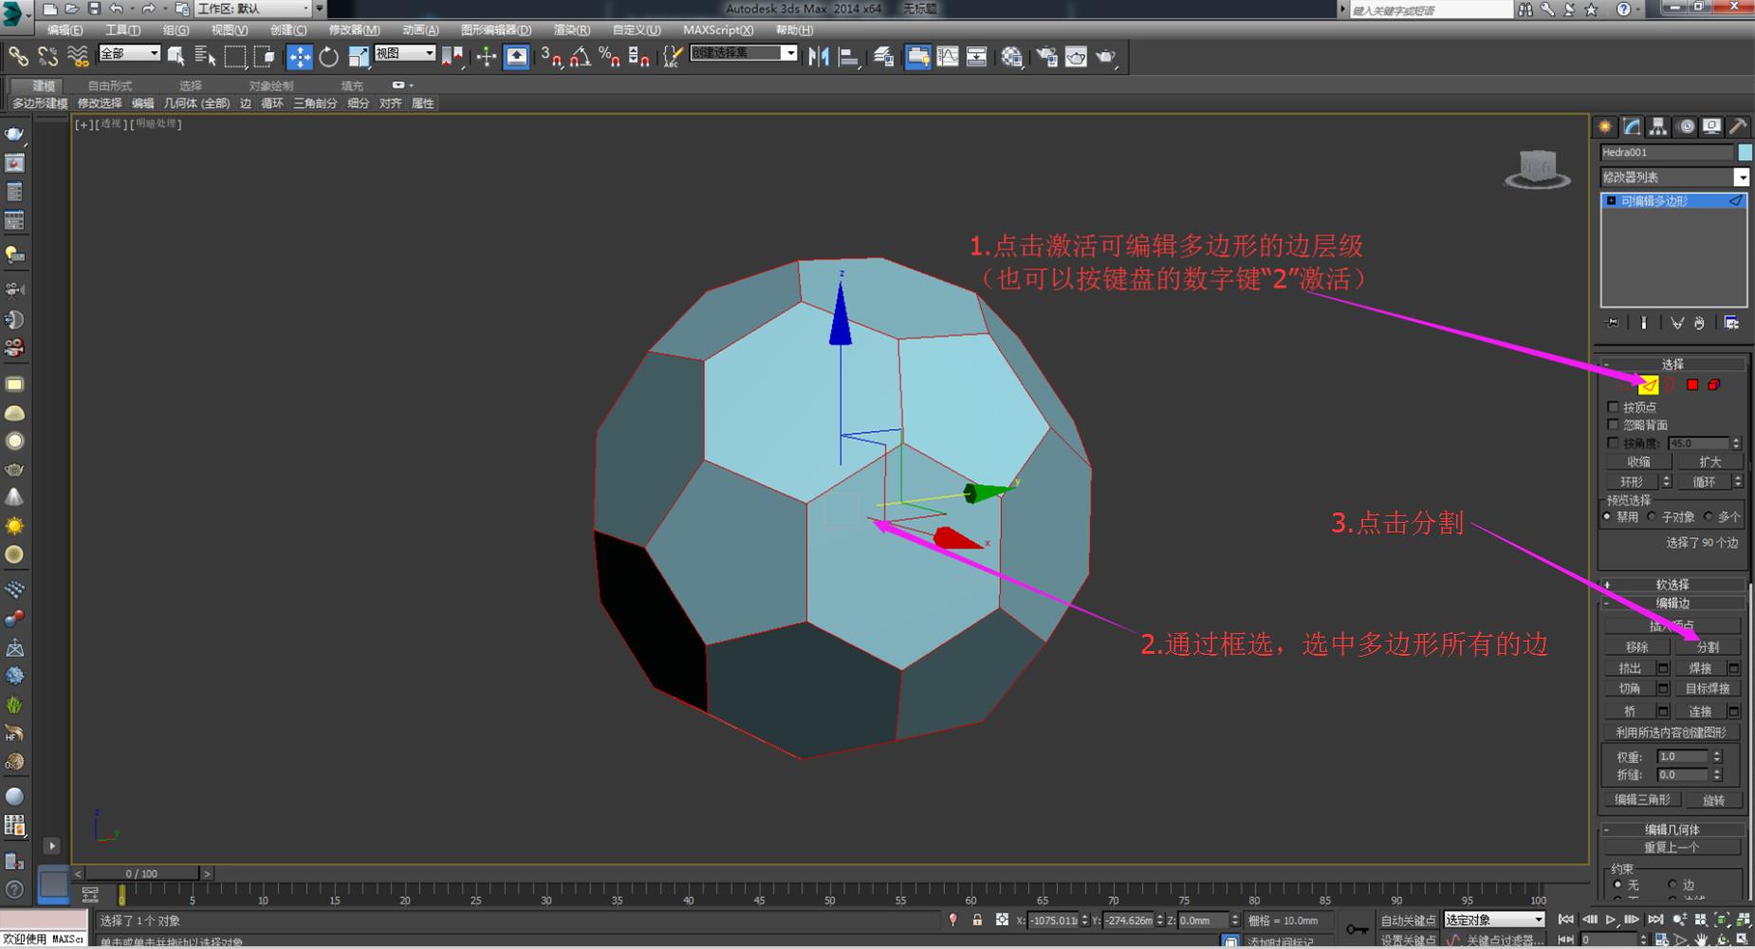This screenshot has width=1755, height=949.
Task: Select the 禁用 radio button under 预览选择
Action: [1609, 516]
